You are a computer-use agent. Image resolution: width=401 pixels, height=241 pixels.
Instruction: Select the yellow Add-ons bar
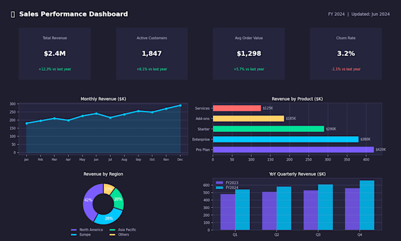tap(248, 118)
